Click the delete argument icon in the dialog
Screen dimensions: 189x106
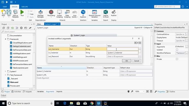(x=136, y=43)
